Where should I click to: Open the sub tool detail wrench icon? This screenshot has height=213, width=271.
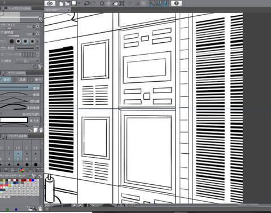coord(41,66)
